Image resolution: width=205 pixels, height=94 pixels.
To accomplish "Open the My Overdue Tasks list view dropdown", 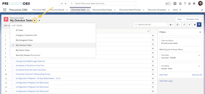I will pos(35,20).
